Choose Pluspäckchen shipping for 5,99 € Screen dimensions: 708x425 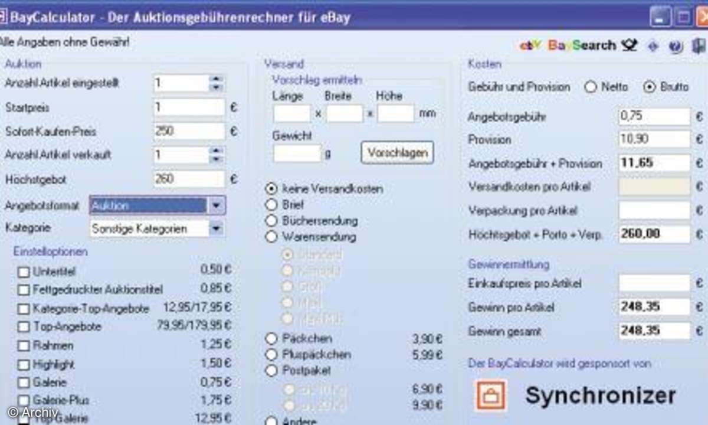pos(271,354)
